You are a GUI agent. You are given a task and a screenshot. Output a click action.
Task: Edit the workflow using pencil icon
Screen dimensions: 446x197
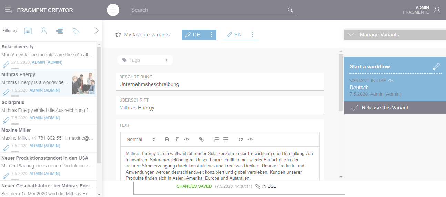[x=436, y=67]
